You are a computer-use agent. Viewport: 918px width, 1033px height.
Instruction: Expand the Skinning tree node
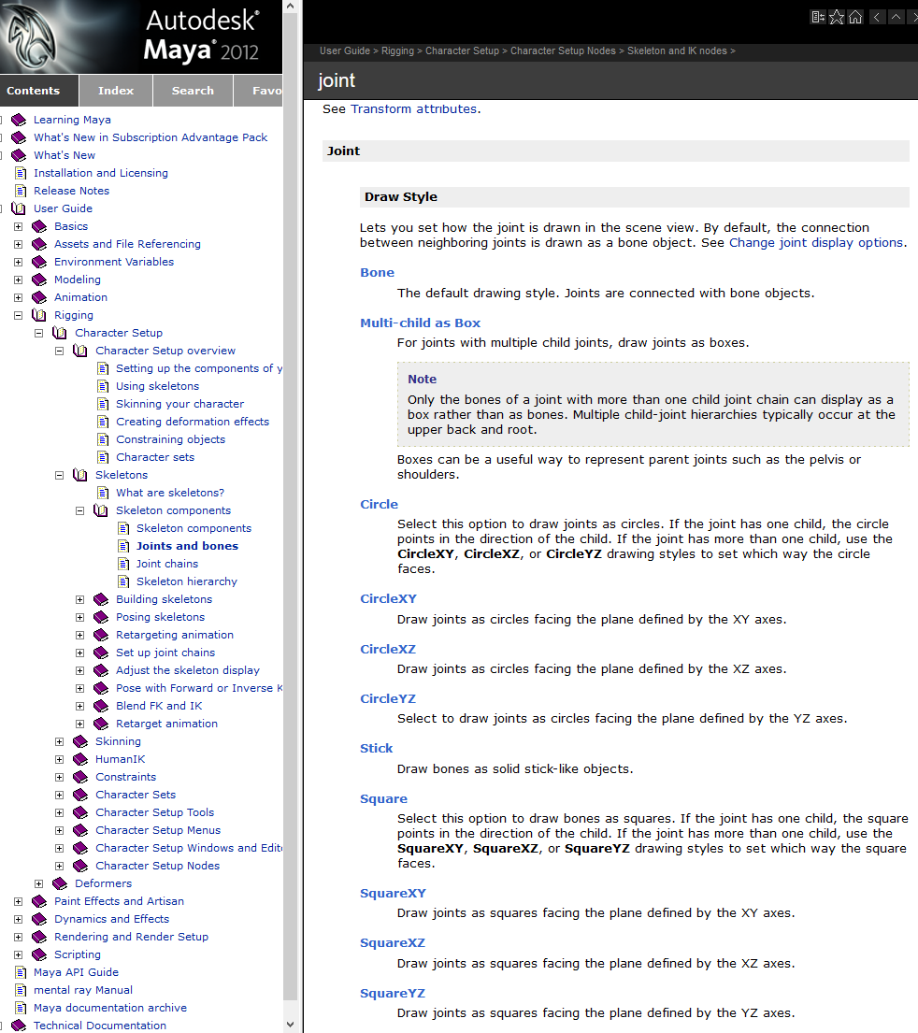(59, 741)
